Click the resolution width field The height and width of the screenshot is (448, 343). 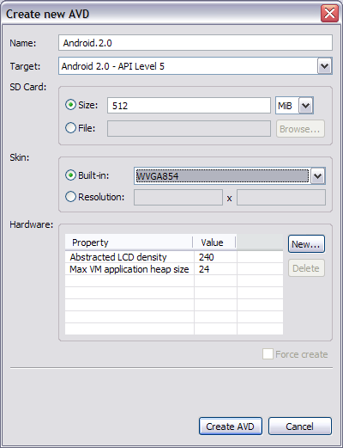pyautogui.click(x=178, y=198)
